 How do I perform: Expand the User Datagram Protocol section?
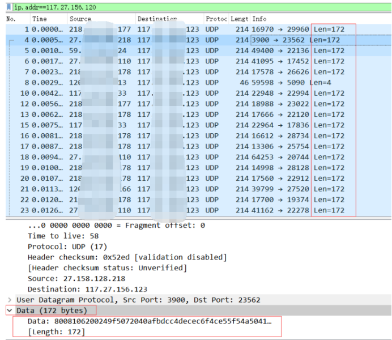click(x=10, y=300)
